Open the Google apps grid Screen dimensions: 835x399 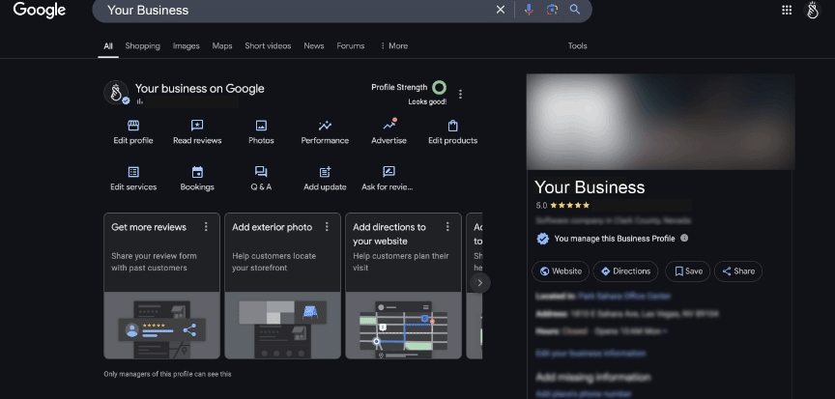click(787, 10)
